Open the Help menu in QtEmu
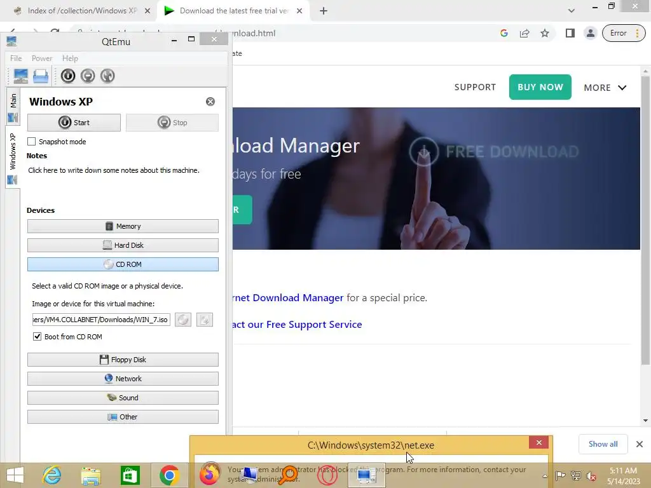Image resolution: width=651 pixels, height=488 pixels. tap(70, 58)
